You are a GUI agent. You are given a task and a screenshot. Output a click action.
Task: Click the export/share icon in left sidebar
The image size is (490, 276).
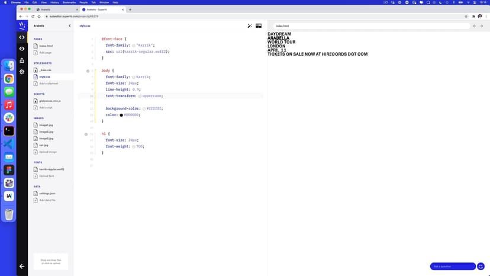(x=22, y=60)
